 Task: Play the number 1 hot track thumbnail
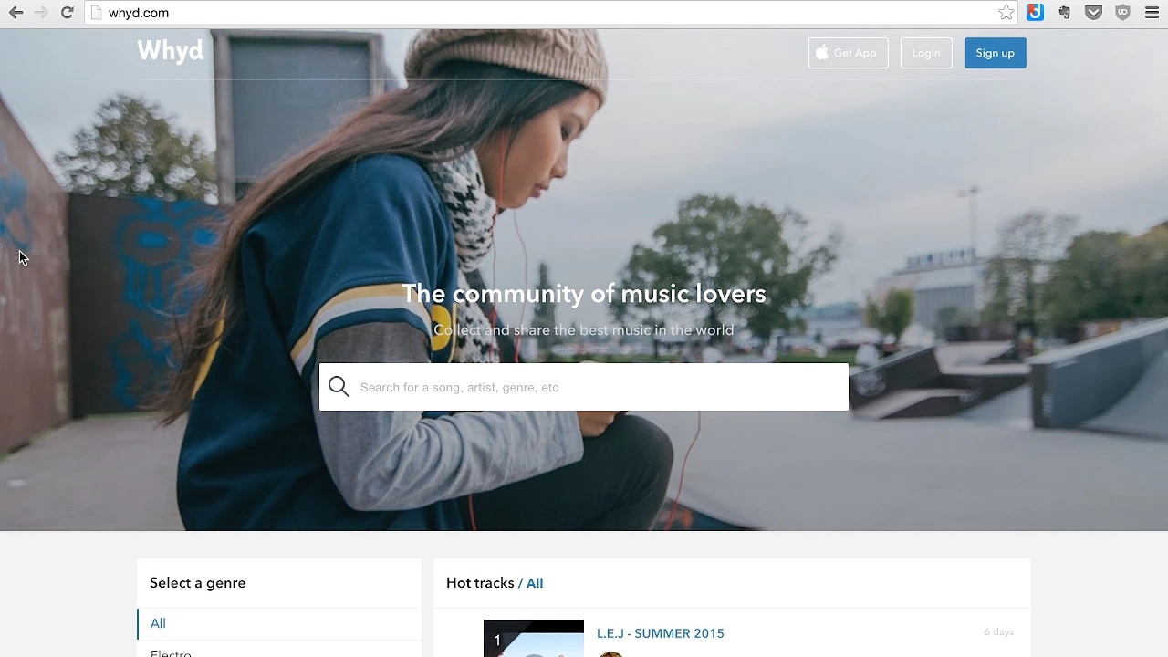point(534,639)
